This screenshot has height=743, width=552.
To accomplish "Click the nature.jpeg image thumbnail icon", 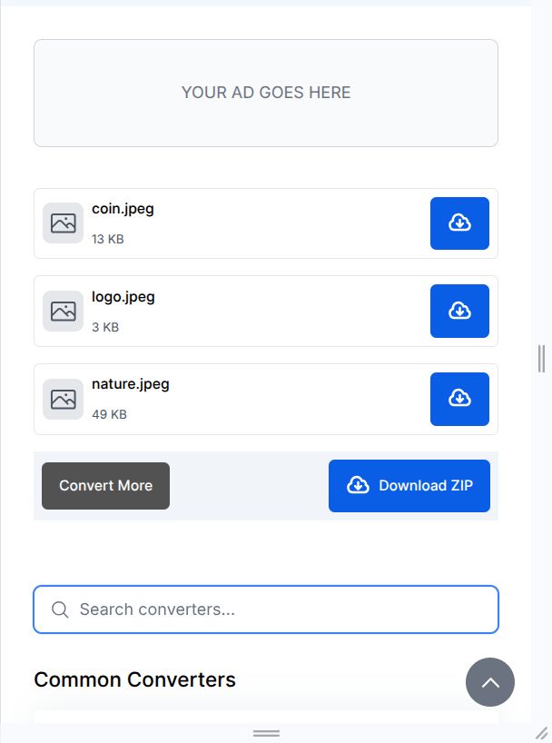I will (64, 399).
